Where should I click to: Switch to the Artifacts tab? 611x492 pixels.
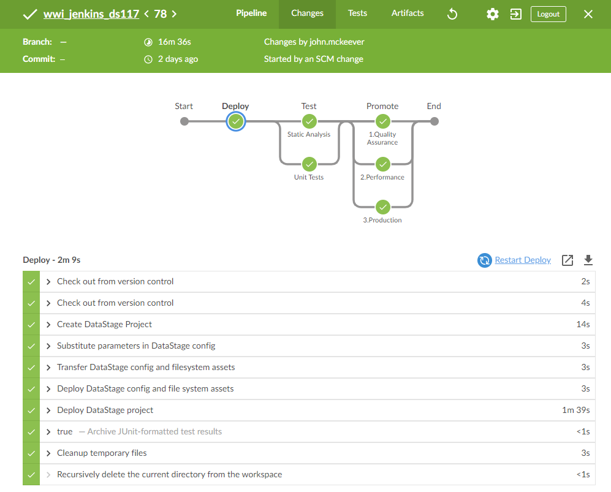click(x=408, y=13)
